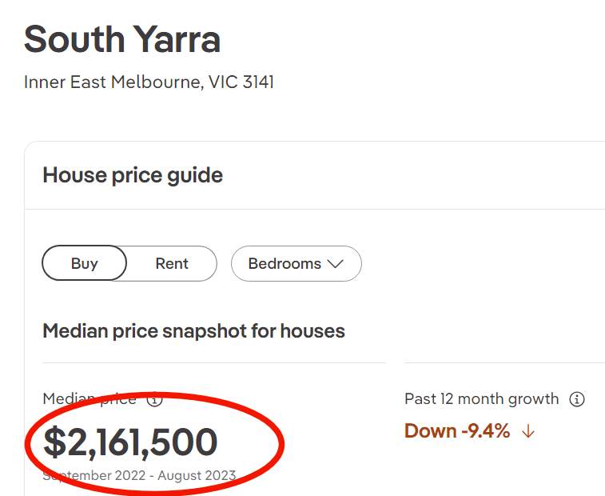Screen dimensions: 605x496
Task: Click the chevron arrow inside Bedrooms
Action: pyautogui.click(x=336, y=264)
